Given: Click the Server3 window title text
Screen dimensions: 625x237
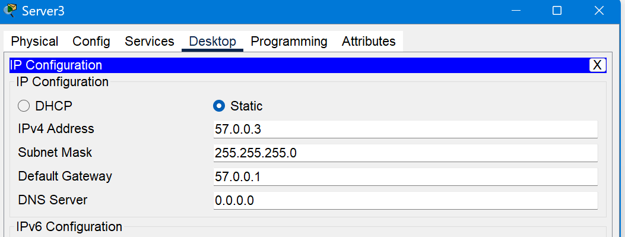Looking at the screenshot, I should 43,11.
